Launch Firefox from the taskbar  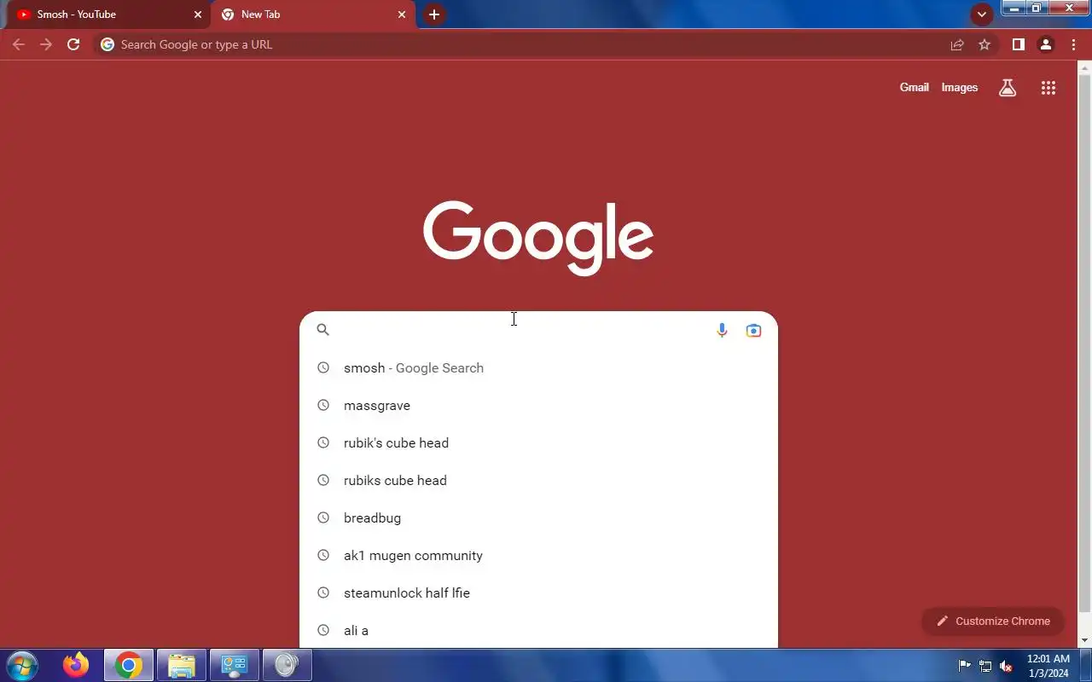(76, 665)
